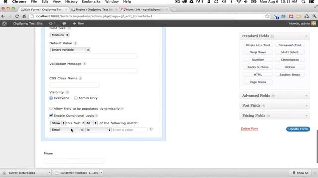The width and height of the screenshot is (318, 178).
Task: Open the Validation Message help tooltip icon
Action: tap(85, 64)
